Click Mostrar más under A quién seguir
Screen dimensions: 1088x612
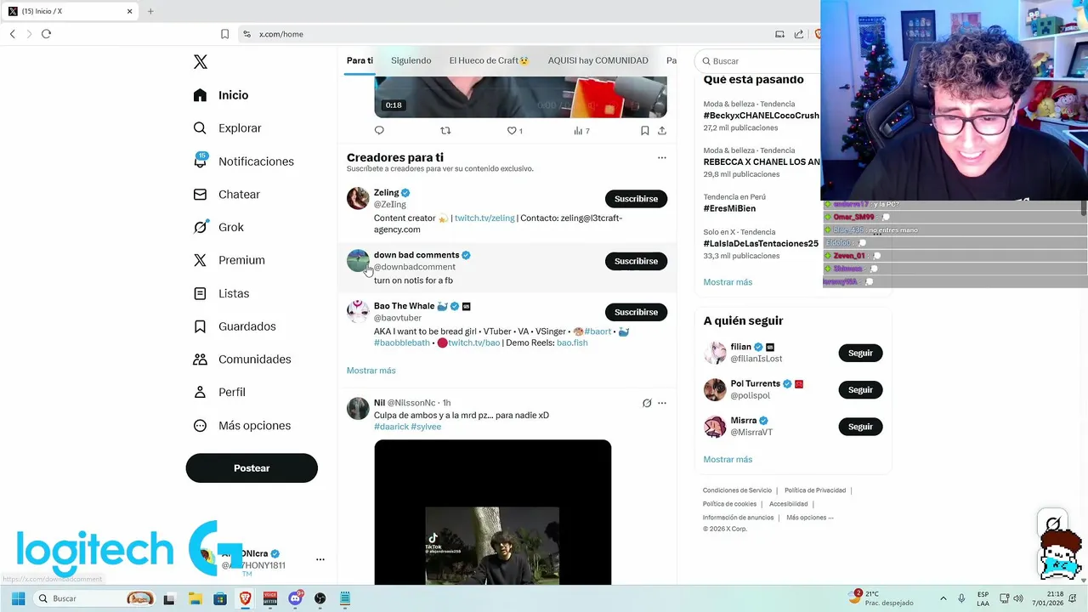pos(728,460)
